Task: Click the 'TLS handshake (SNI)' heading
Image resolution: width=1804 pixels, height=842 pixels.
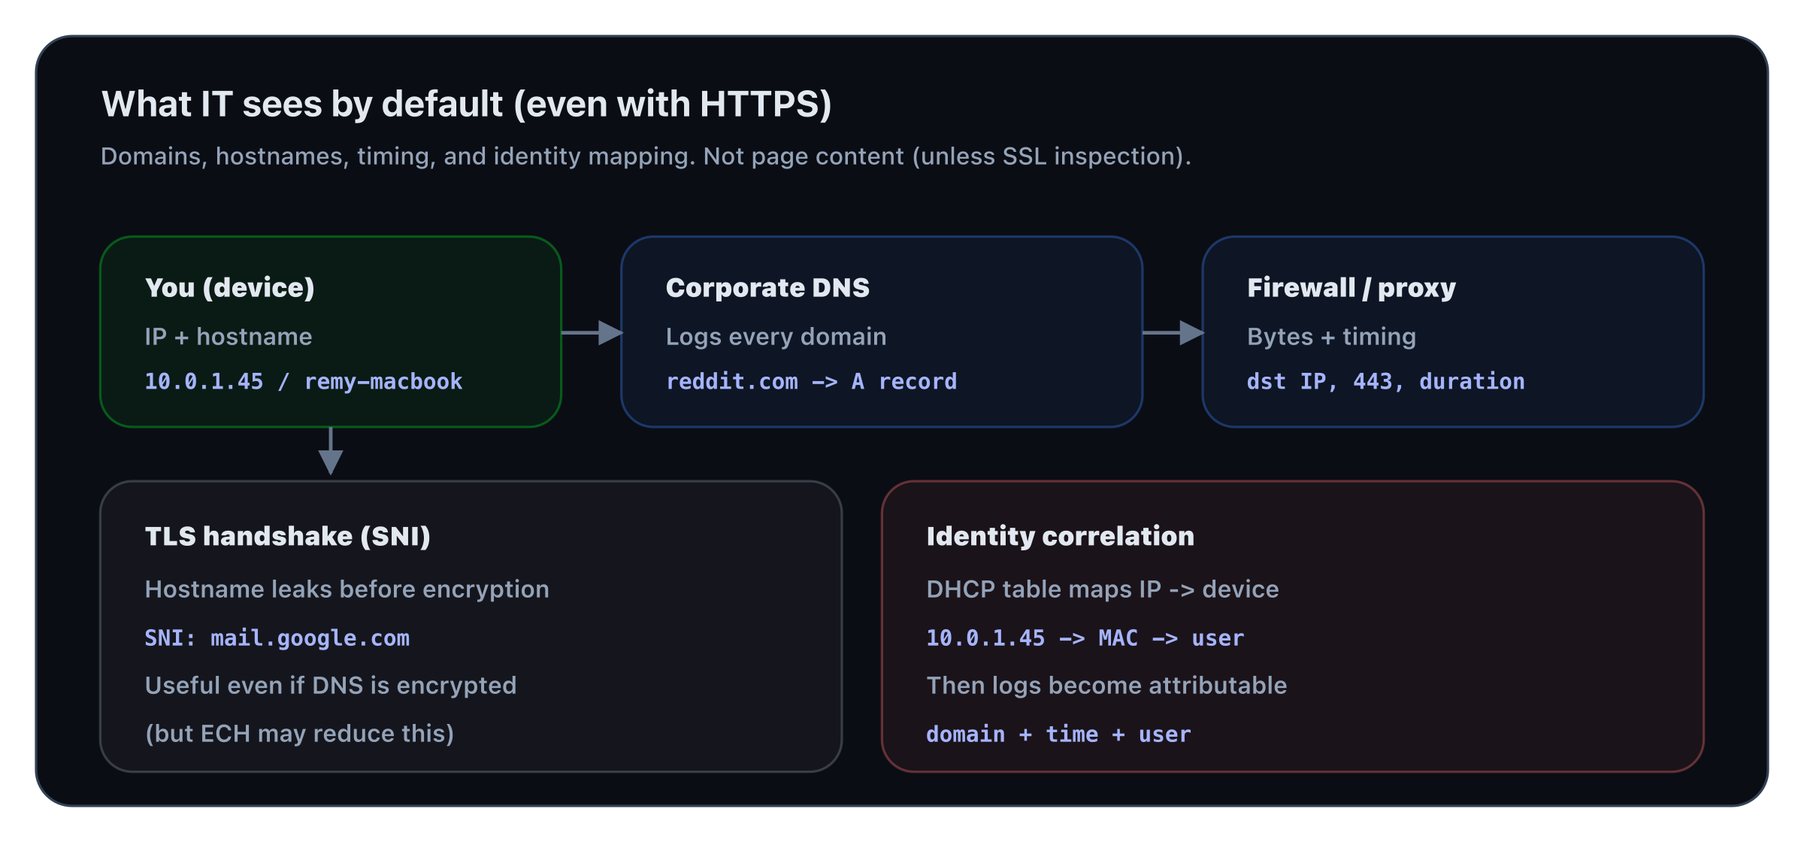Action: 287,537
